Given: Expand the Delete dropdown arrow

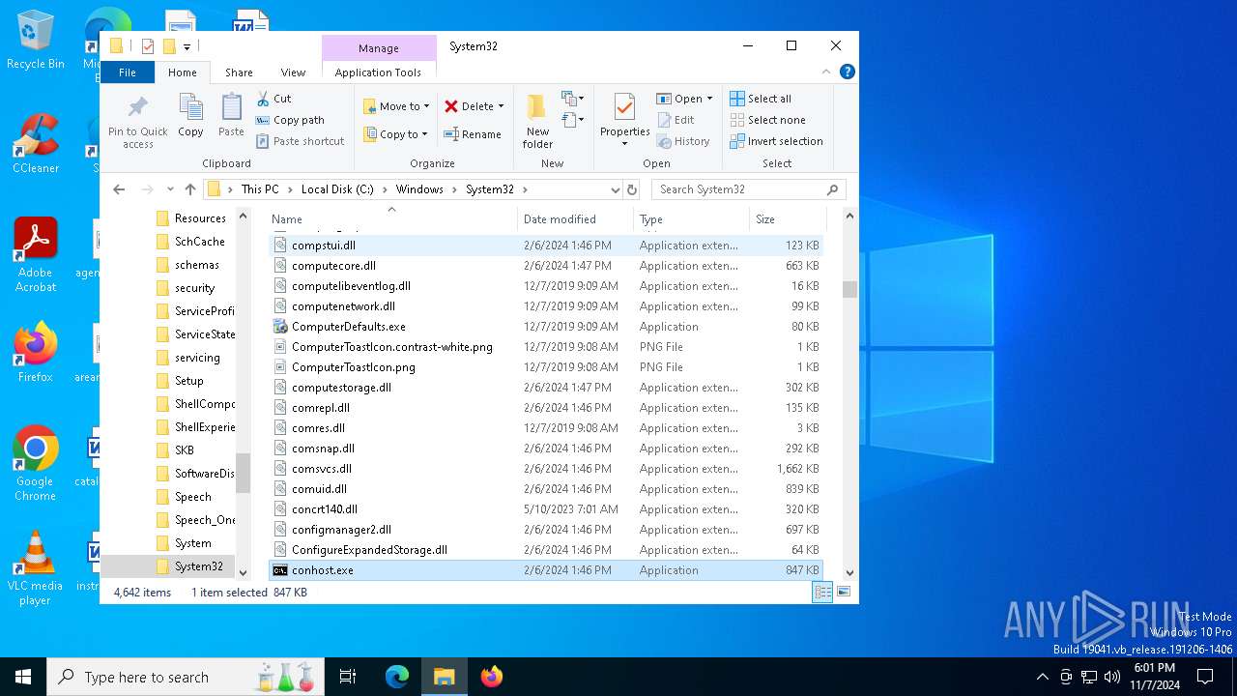Looking at the screenshot, I should point(501,106).
